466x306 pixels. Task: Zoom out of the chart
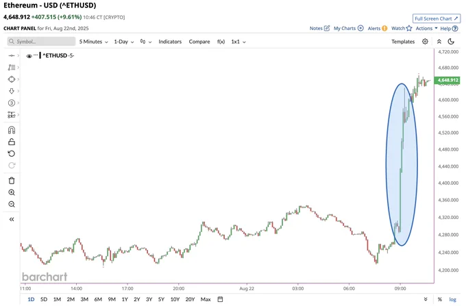click(x=11, y=204)
